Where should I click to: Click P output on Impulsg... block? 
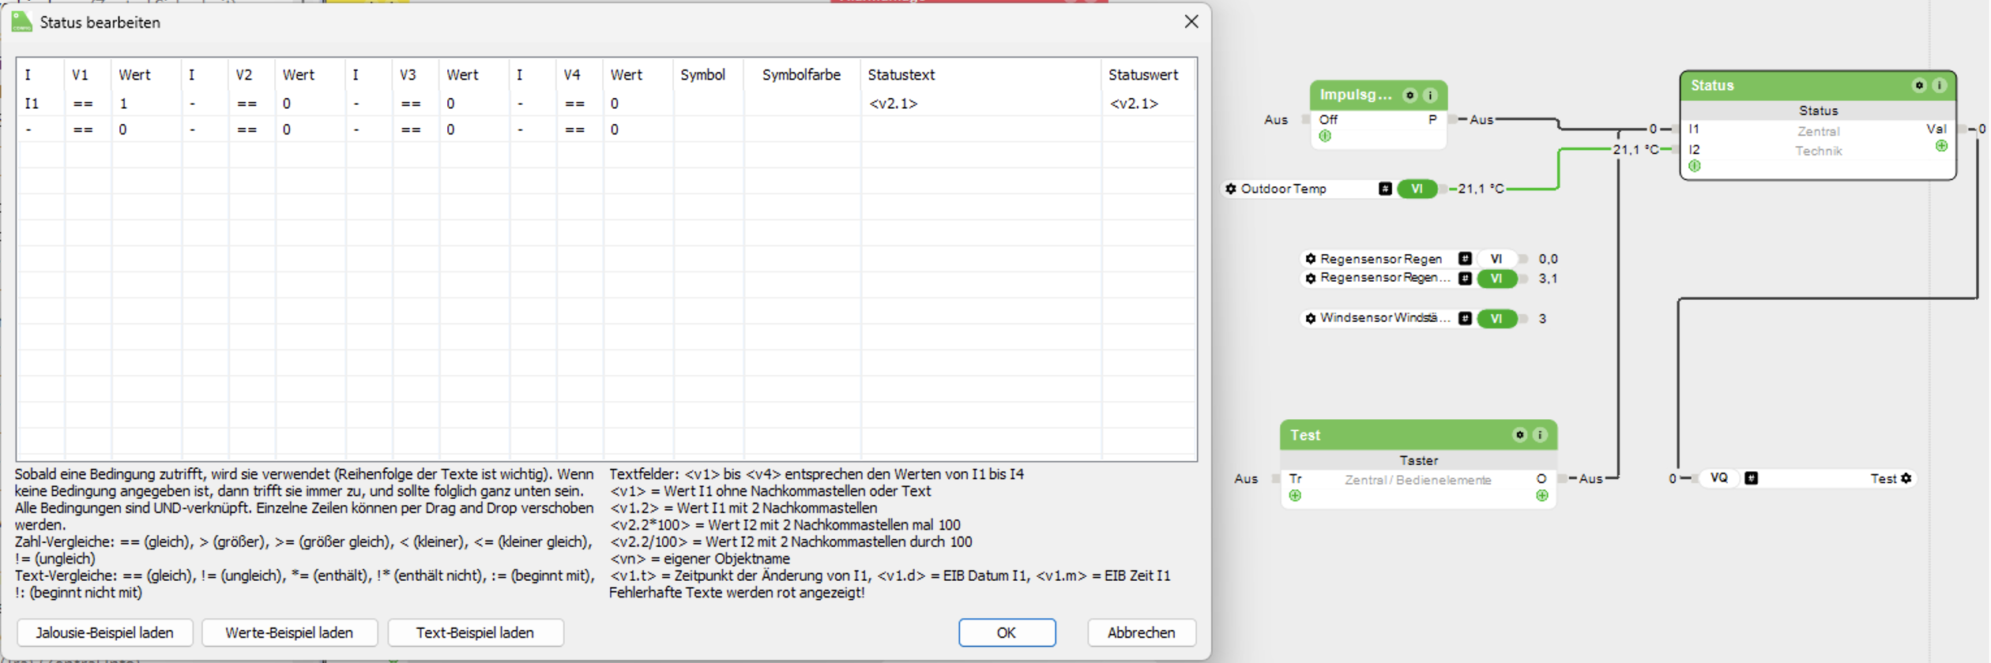pos(1433,119)
